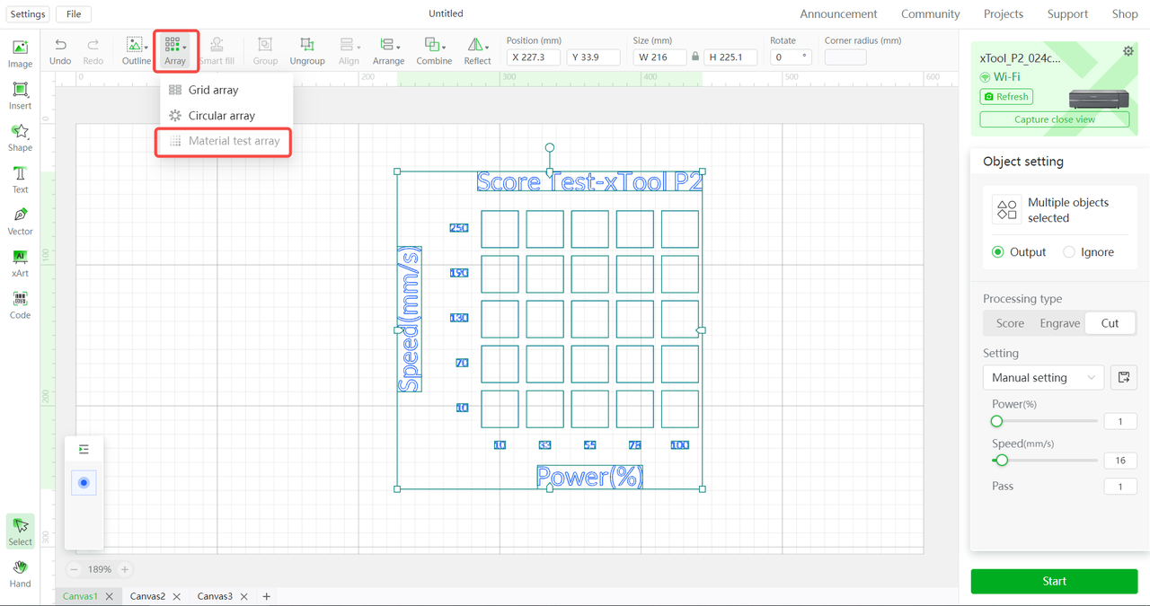The height and width of the screenshot is (606, 1150).
Task: Zoom out the canvas
Action: pos(74,569)
